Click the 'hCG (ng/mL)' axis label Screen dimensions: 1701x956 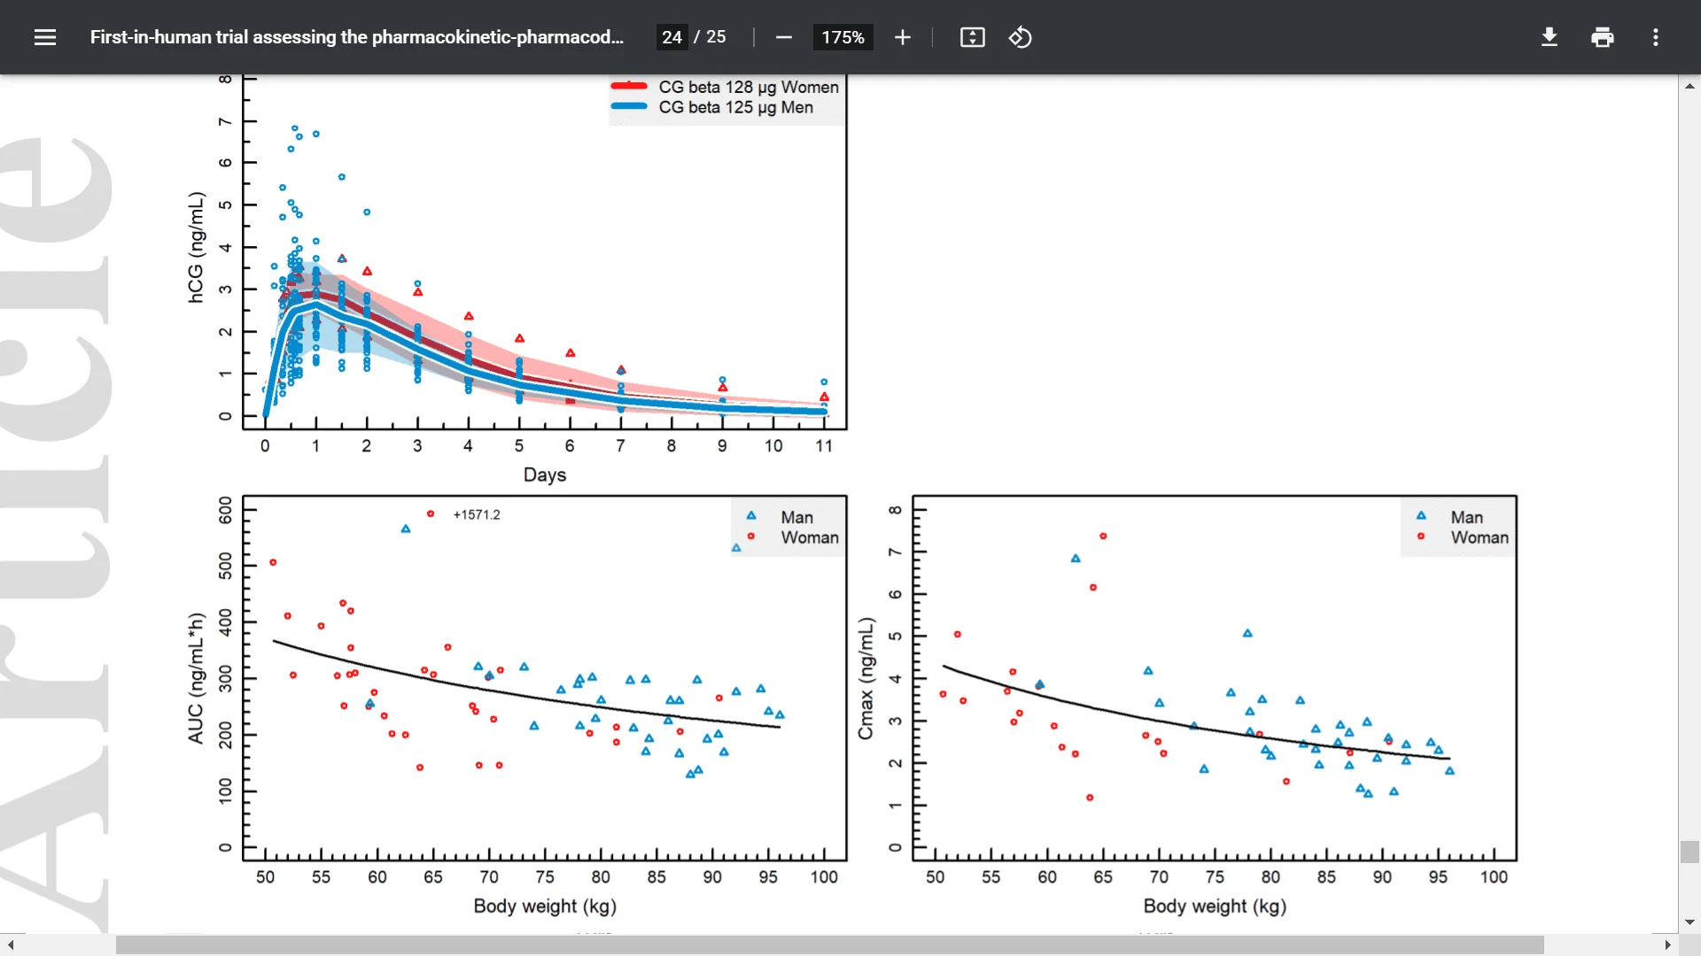[x=196, y=248]
